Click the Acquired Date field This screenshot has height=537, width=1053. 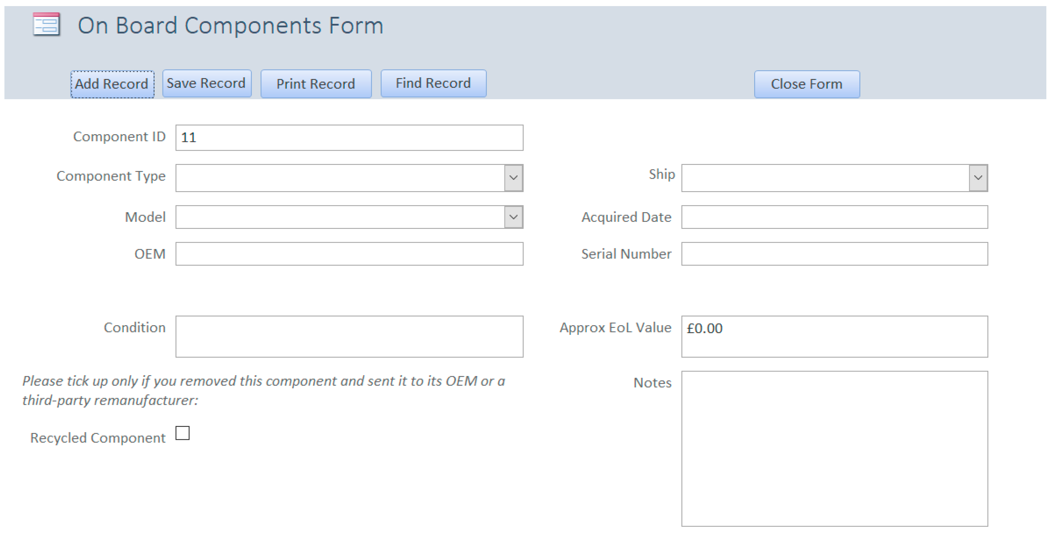tap(834, 217)
